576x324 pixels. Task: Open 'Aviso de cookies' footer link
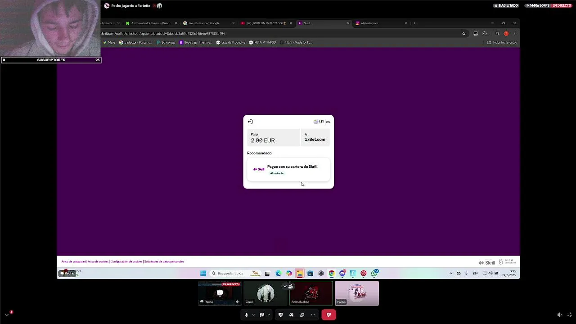click(x=98, y=261)
